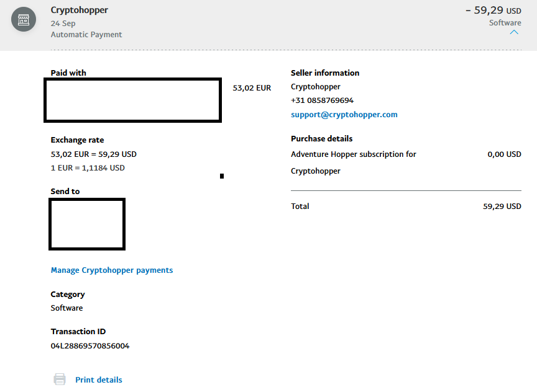The image size is (537, 390).
Task: Click the Exchange rate heading
Action: [x=78, y=140]
